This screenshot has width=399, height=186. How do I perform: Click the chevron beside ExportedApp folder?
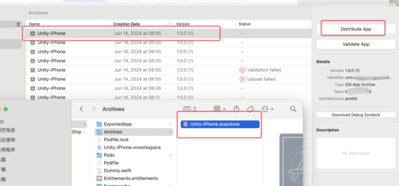click(170, 124)
